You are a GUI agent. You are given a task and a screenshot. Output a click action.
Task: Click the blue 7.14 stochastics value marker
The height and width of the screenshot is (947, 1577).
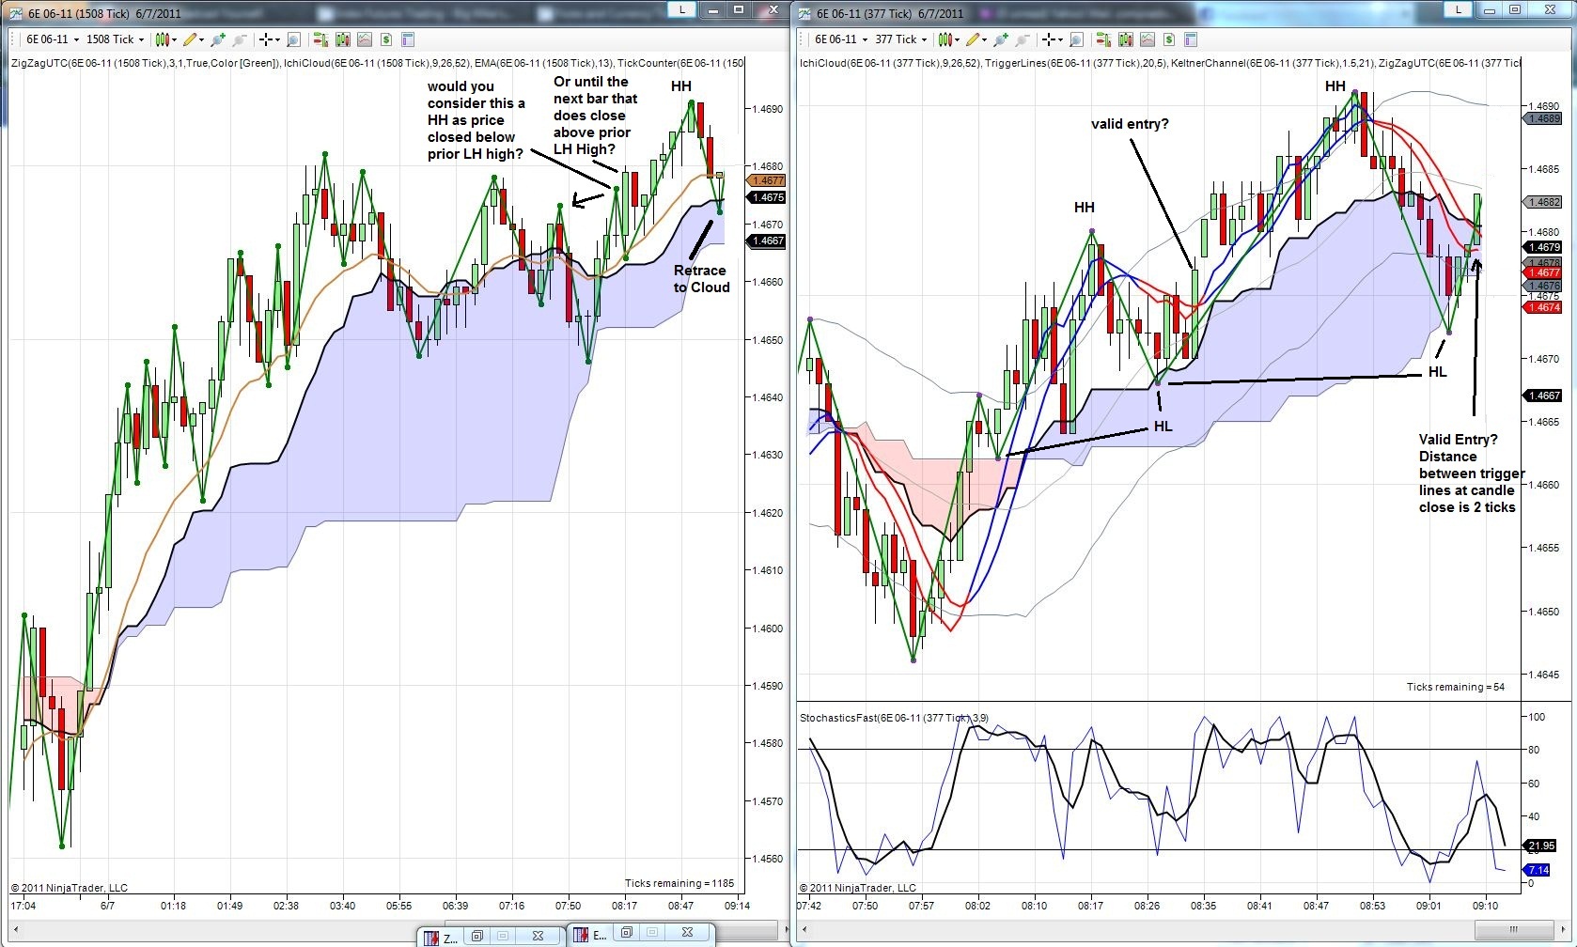tap(1538, 870)
